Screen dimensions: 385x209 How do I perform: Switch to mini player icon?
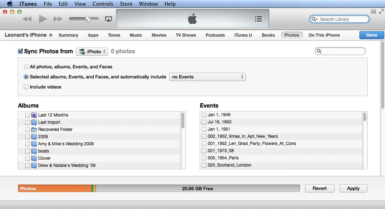tap(373, 11)
